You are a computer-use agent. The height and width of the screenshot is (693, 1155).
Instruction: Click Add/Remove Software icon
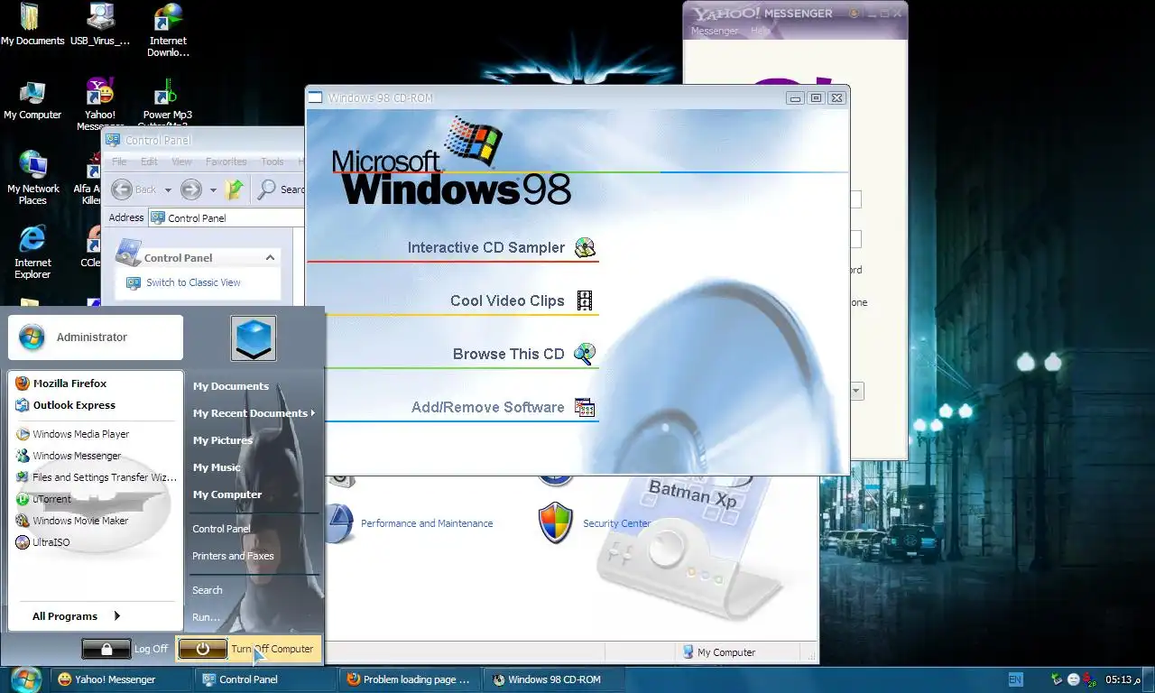click(585, 407)
